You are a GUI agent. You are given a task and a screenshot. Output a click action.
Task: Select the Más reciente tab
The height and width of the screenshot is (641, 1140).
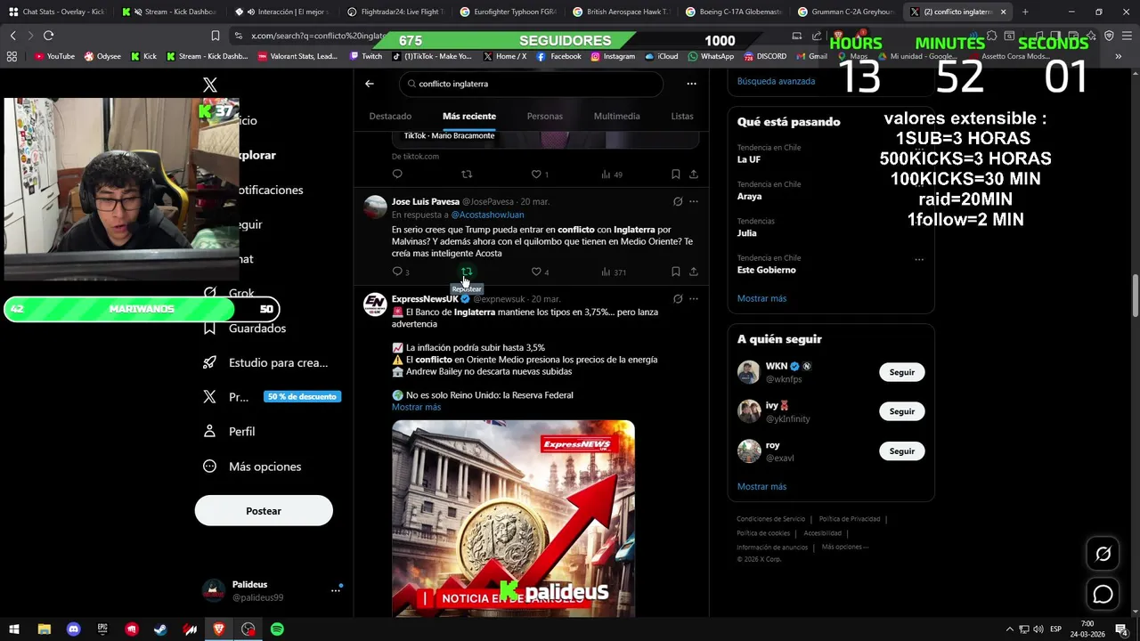pyautogui.click(x=469, y=117)
